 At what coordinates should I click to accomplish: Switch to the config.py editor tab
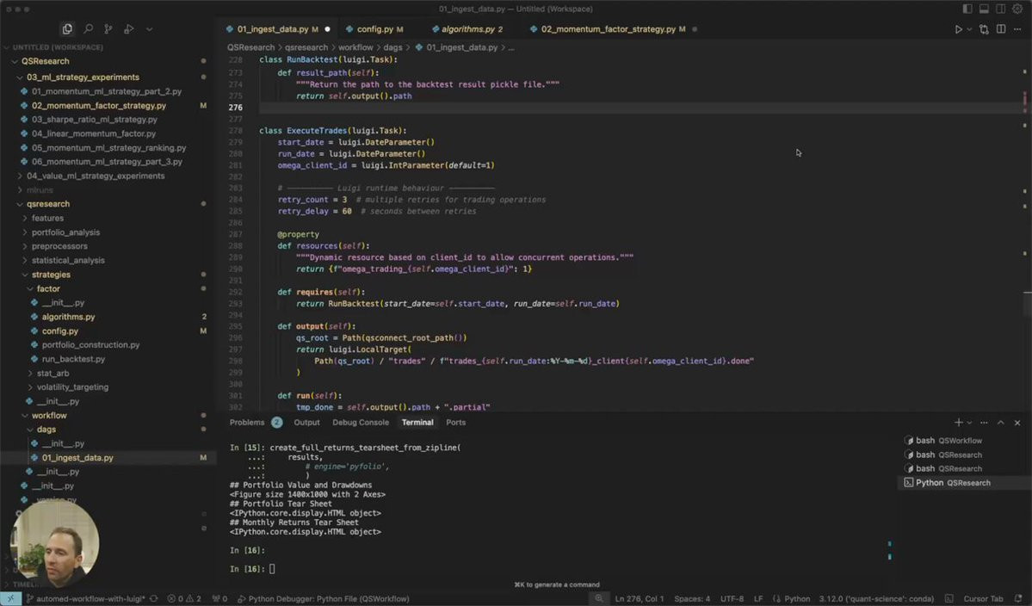click(374, 29)
